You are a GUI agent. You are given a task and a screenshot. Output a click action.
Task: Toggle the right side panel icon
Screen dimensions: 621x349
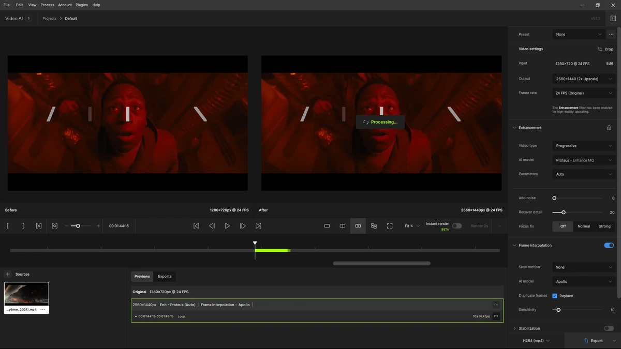click(x=613, y=19)
